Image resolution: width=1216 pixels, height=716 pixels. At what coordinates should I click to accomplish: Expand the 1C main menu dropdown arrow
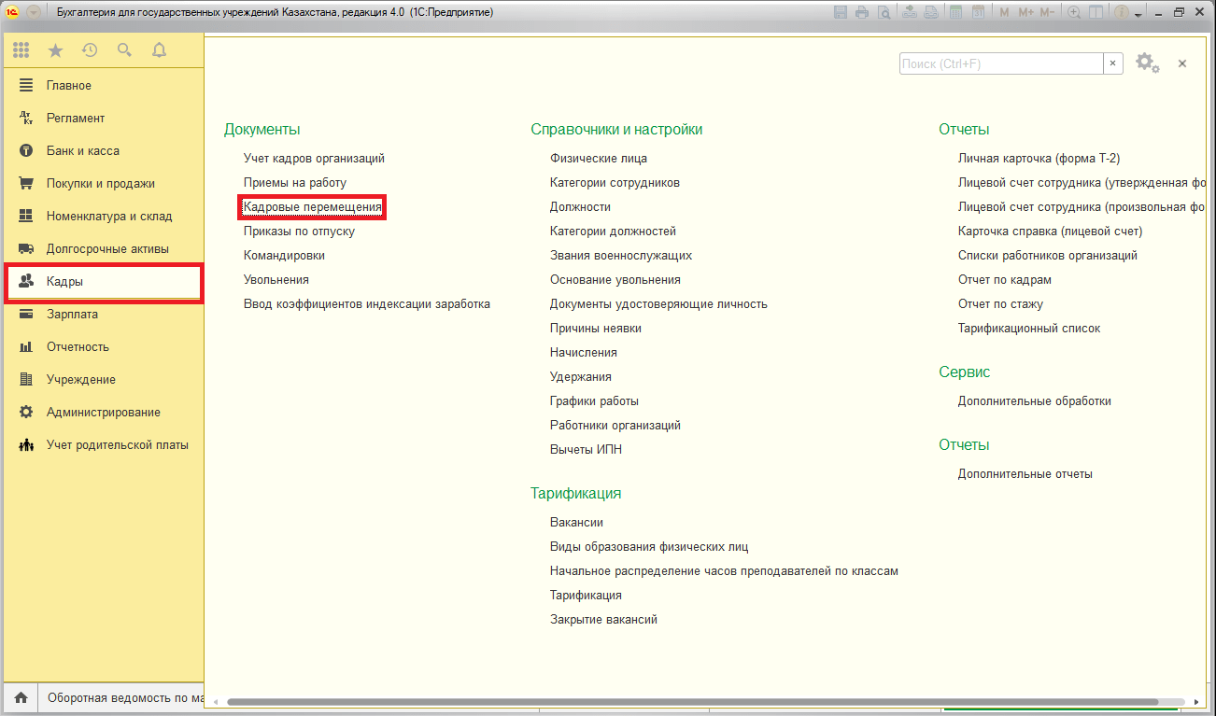[x=34, y=13]
